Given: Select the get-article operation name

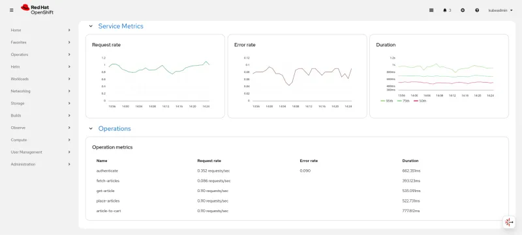Looking at the screenshot, I should [105, 191].
